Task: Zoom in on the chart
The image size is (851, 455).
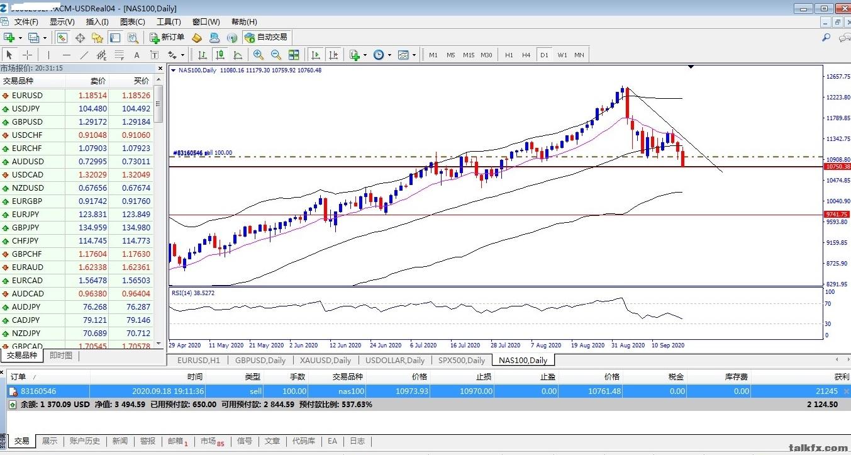Action: coord(259,55)
